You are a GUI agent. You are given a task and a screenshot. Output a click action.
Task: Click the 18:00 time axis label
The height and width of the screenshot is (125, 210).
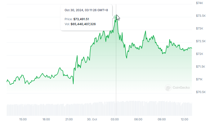coord(46,119)
